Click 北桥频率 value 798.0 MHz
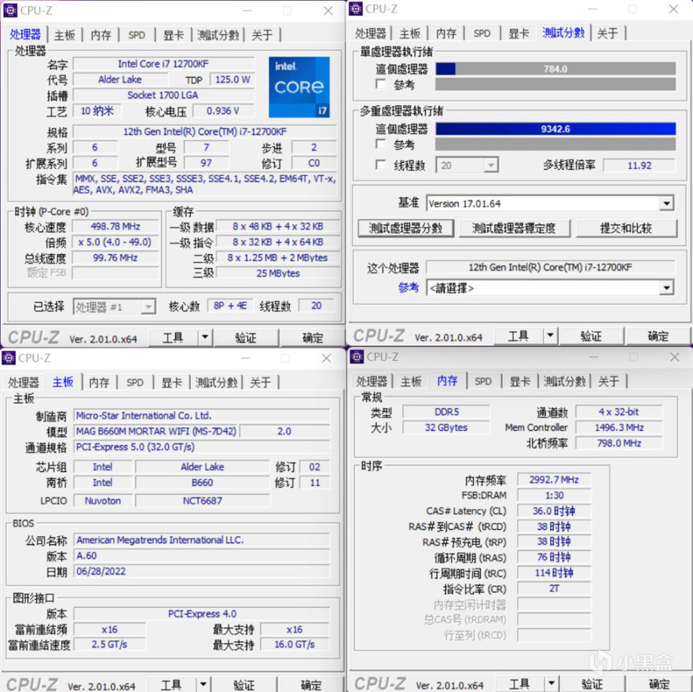Screen dimensions: 693x692 [619, 444]
